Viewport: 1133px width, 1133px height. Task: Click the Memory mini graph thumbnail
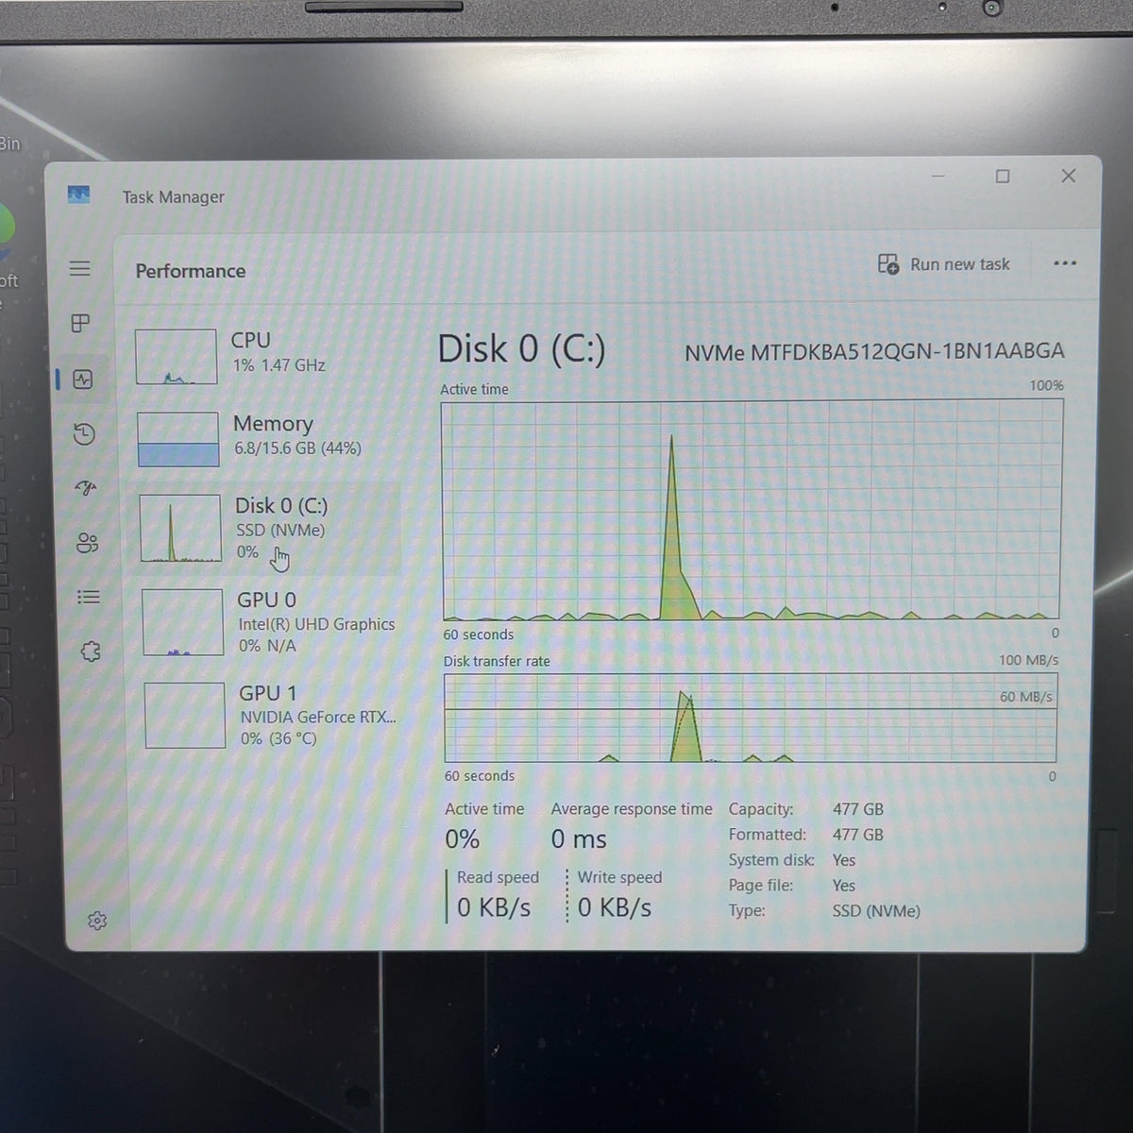(178, 439)
